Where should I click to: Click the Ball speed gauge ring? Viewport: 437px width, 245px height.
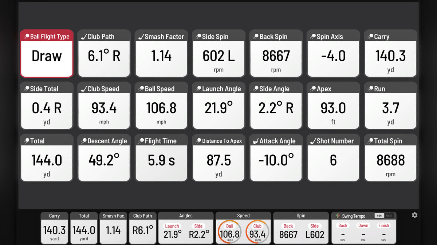point(230,232)
